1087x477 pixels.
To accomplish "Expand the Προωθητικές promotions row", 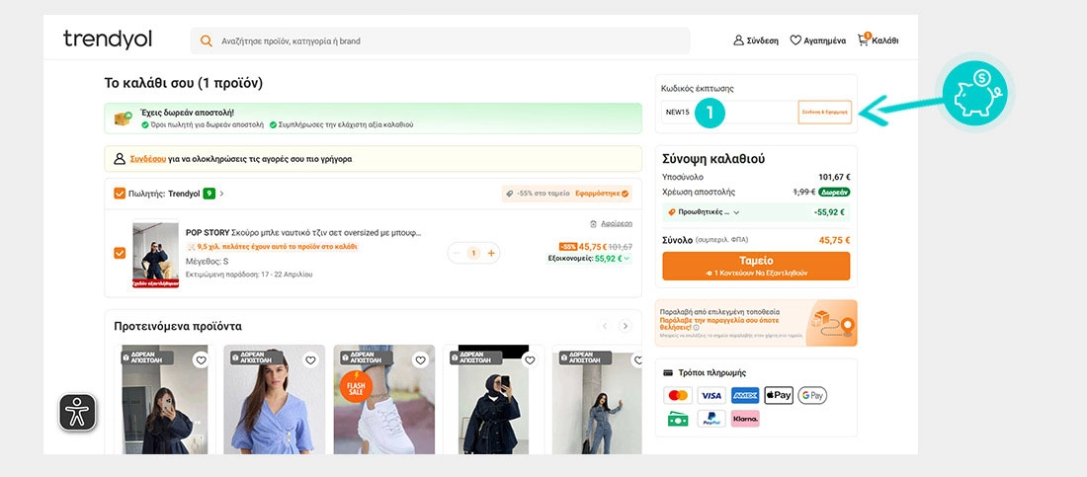I will (756, 212).
